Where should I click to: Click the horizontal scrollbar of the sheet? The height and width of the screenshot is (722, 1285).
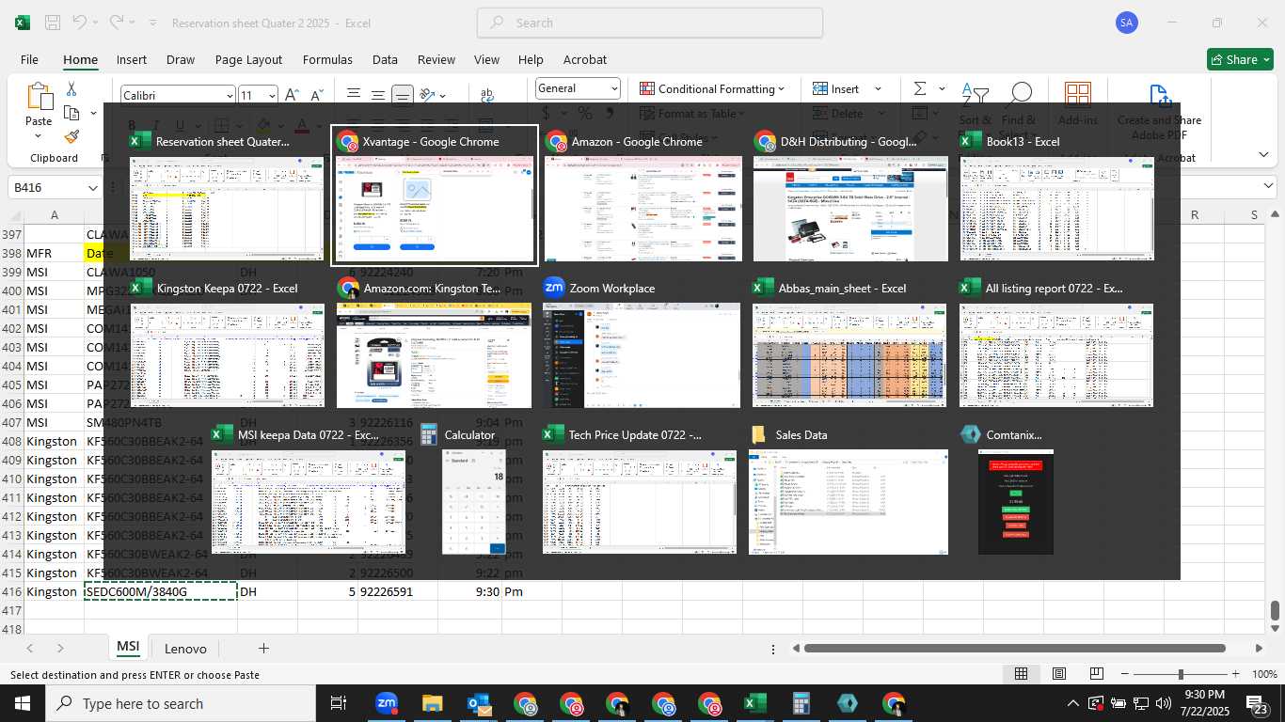click(1014, 648)
